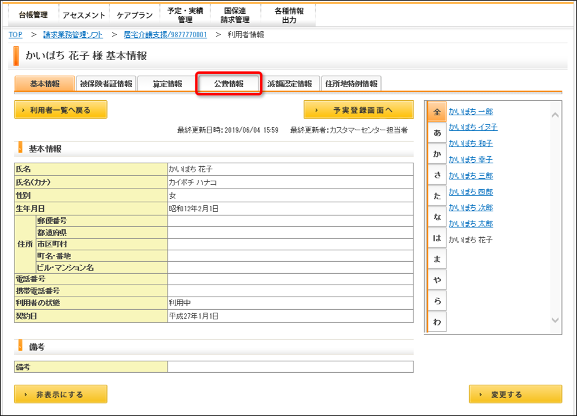Click user list scroll up arrow
The height and width of the screenshot is (416, 577).
(x=555, y=115)
